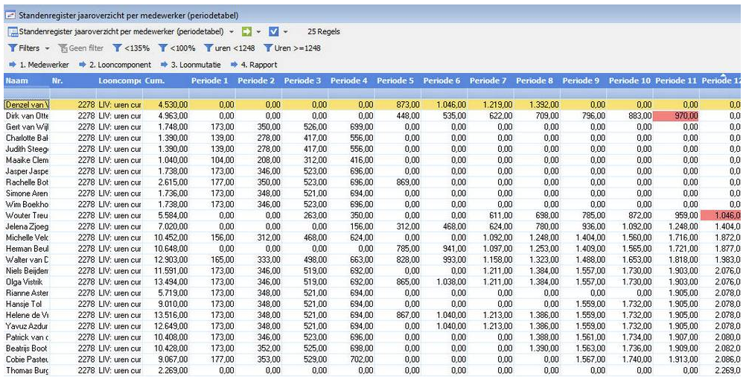Click the Filters funnel icon
Screen dimensions: 746x382
(13, 48)
